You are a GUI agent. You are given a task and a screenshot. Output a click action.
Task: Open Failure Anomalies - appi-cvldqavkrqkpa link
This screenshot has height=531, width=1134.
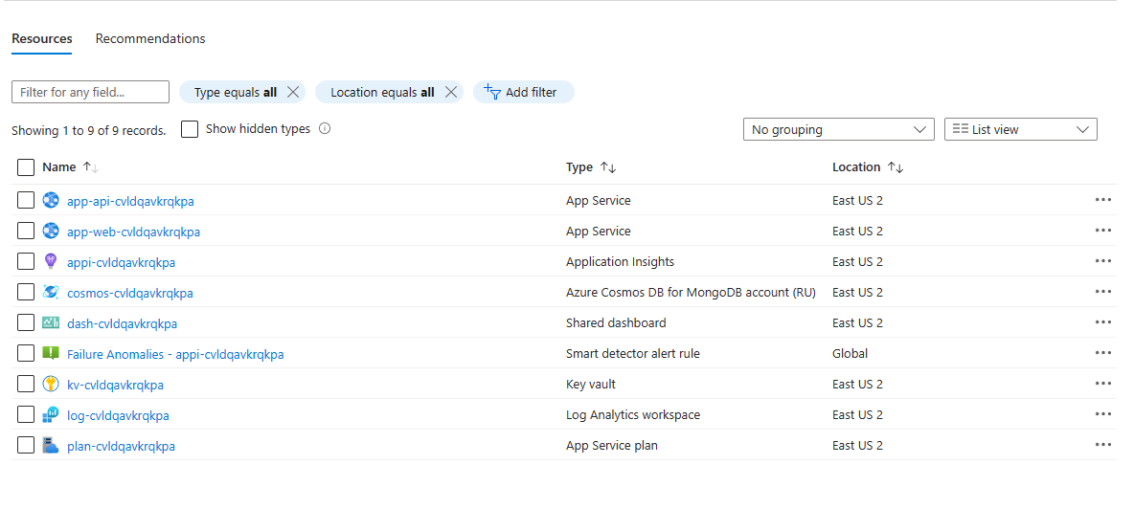[175, 354]
